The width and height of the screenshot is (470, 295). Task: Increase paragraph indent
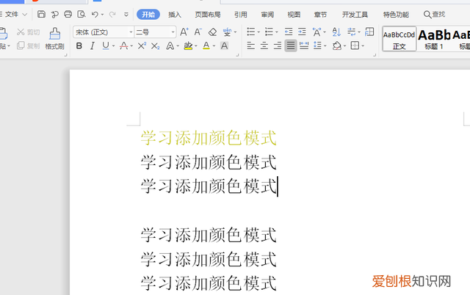click(302, 32)
